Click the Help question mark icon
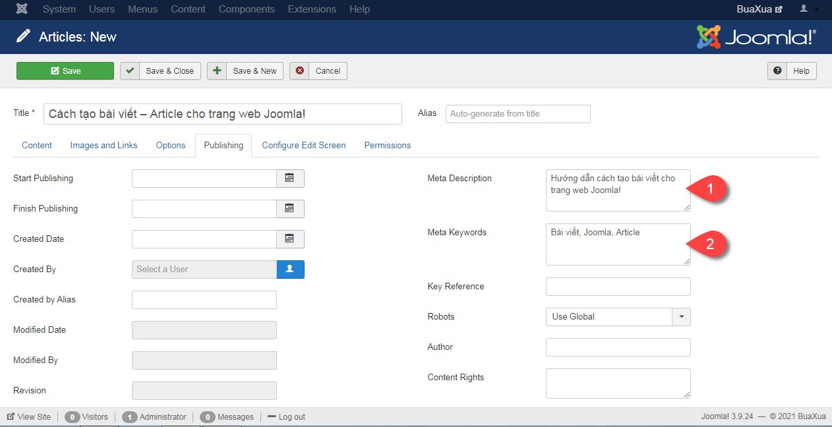Viewport: 832px width, 427px height. pos(777,71)
